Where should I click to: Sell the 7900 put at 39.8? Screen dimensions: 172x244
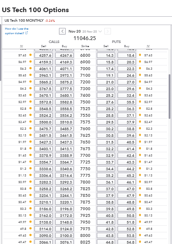(106, 209)
